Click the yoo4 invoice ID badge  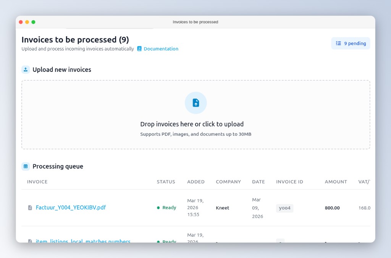click(x=284, y=208)
